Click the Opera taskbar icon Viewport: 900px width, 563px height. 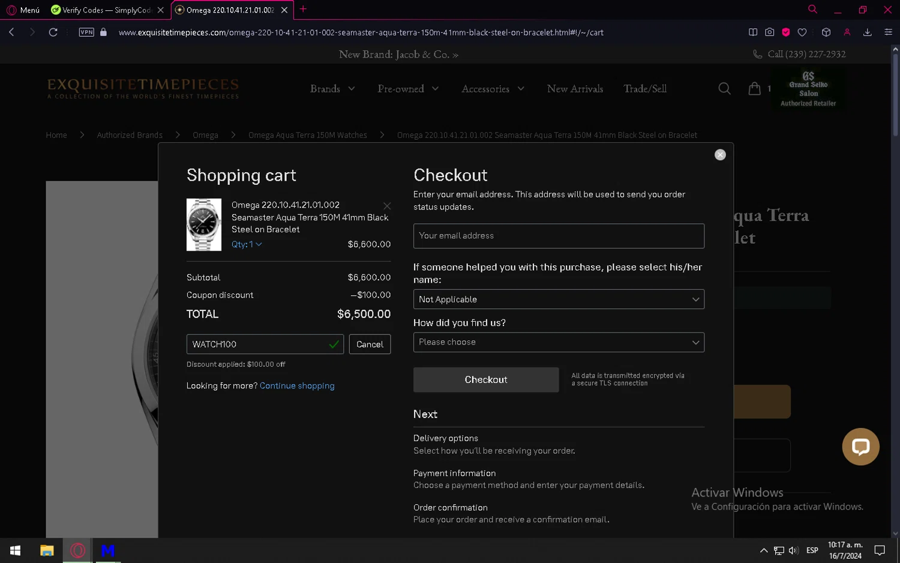coord(77,550)
